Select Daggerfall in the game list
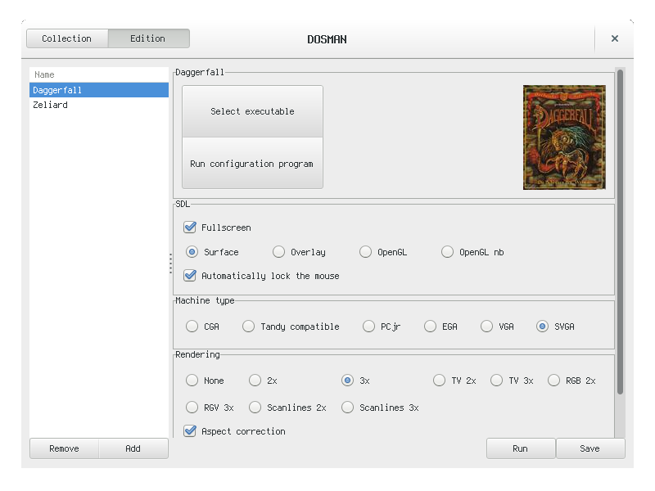Image resolution: width=655 pixels, height=491 pixels. tap(99, 90)
